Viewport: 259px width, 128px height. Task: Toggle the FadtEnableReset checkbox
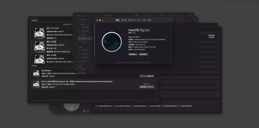click(96, 106)
